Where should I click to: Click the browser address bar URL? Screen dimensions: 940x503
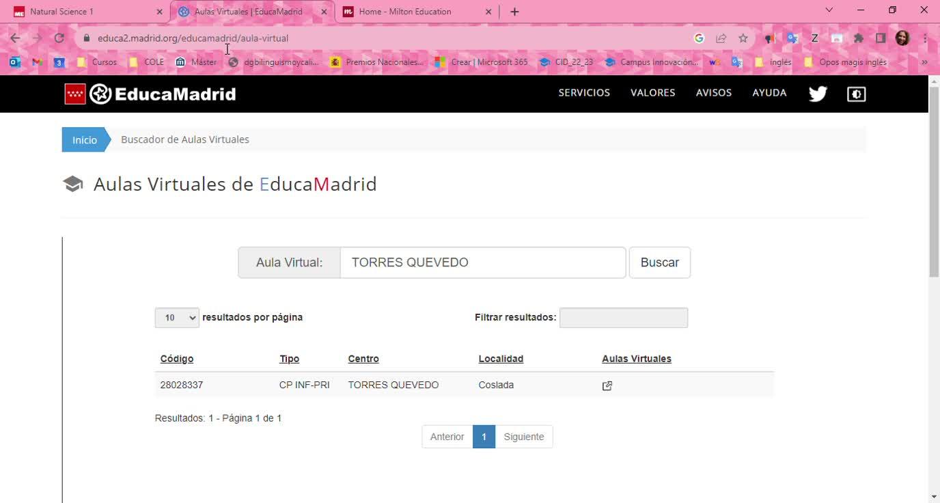(193, 38)
